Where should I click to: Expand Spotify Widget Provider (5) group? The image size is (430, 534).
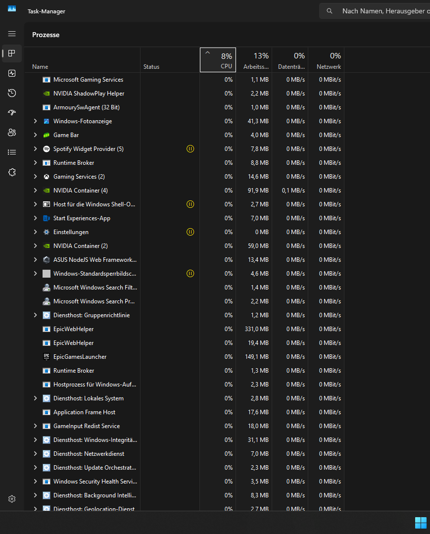(36, 149)
